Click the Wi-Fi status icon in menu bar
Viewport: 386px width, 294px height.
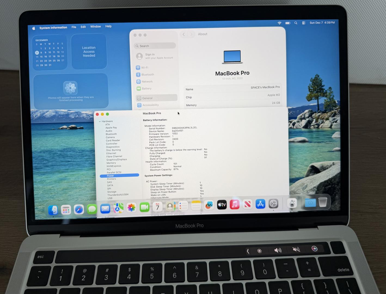[x=279, y=23]
